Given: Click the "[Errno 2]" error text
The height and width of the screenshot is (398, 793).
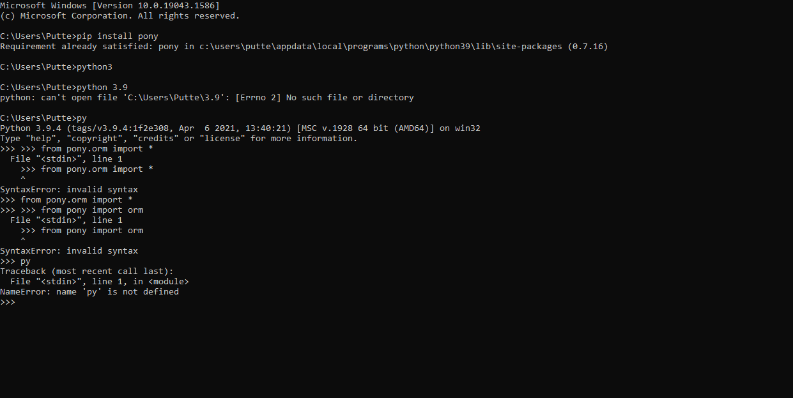Looking at the screenshot, I should point(258,98).
